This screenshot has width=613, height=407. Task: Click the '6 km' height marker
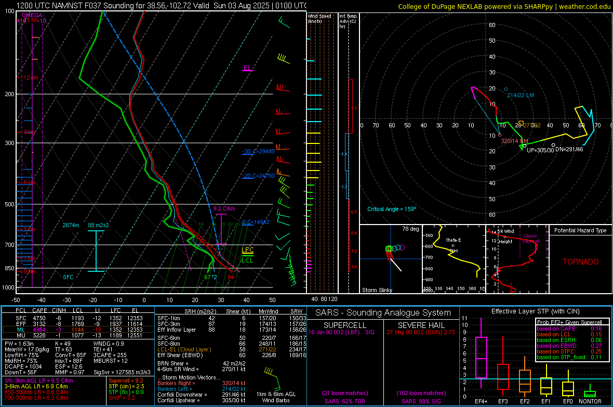click(x=29, y=182)
